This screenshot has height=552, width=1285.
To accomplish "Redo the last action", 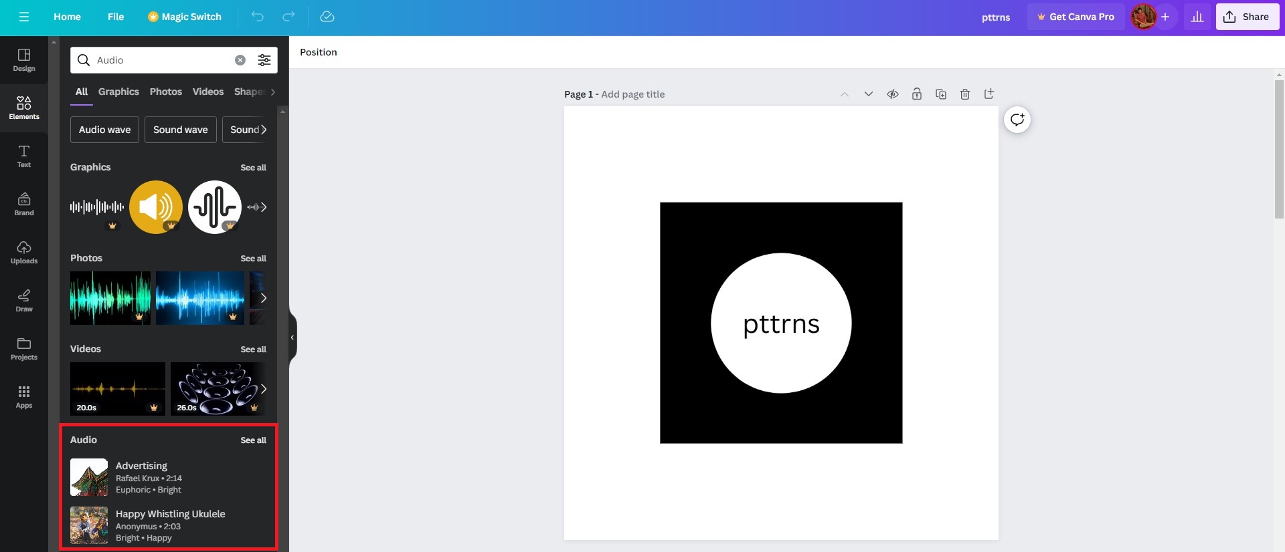I will [x=288, y=17].
